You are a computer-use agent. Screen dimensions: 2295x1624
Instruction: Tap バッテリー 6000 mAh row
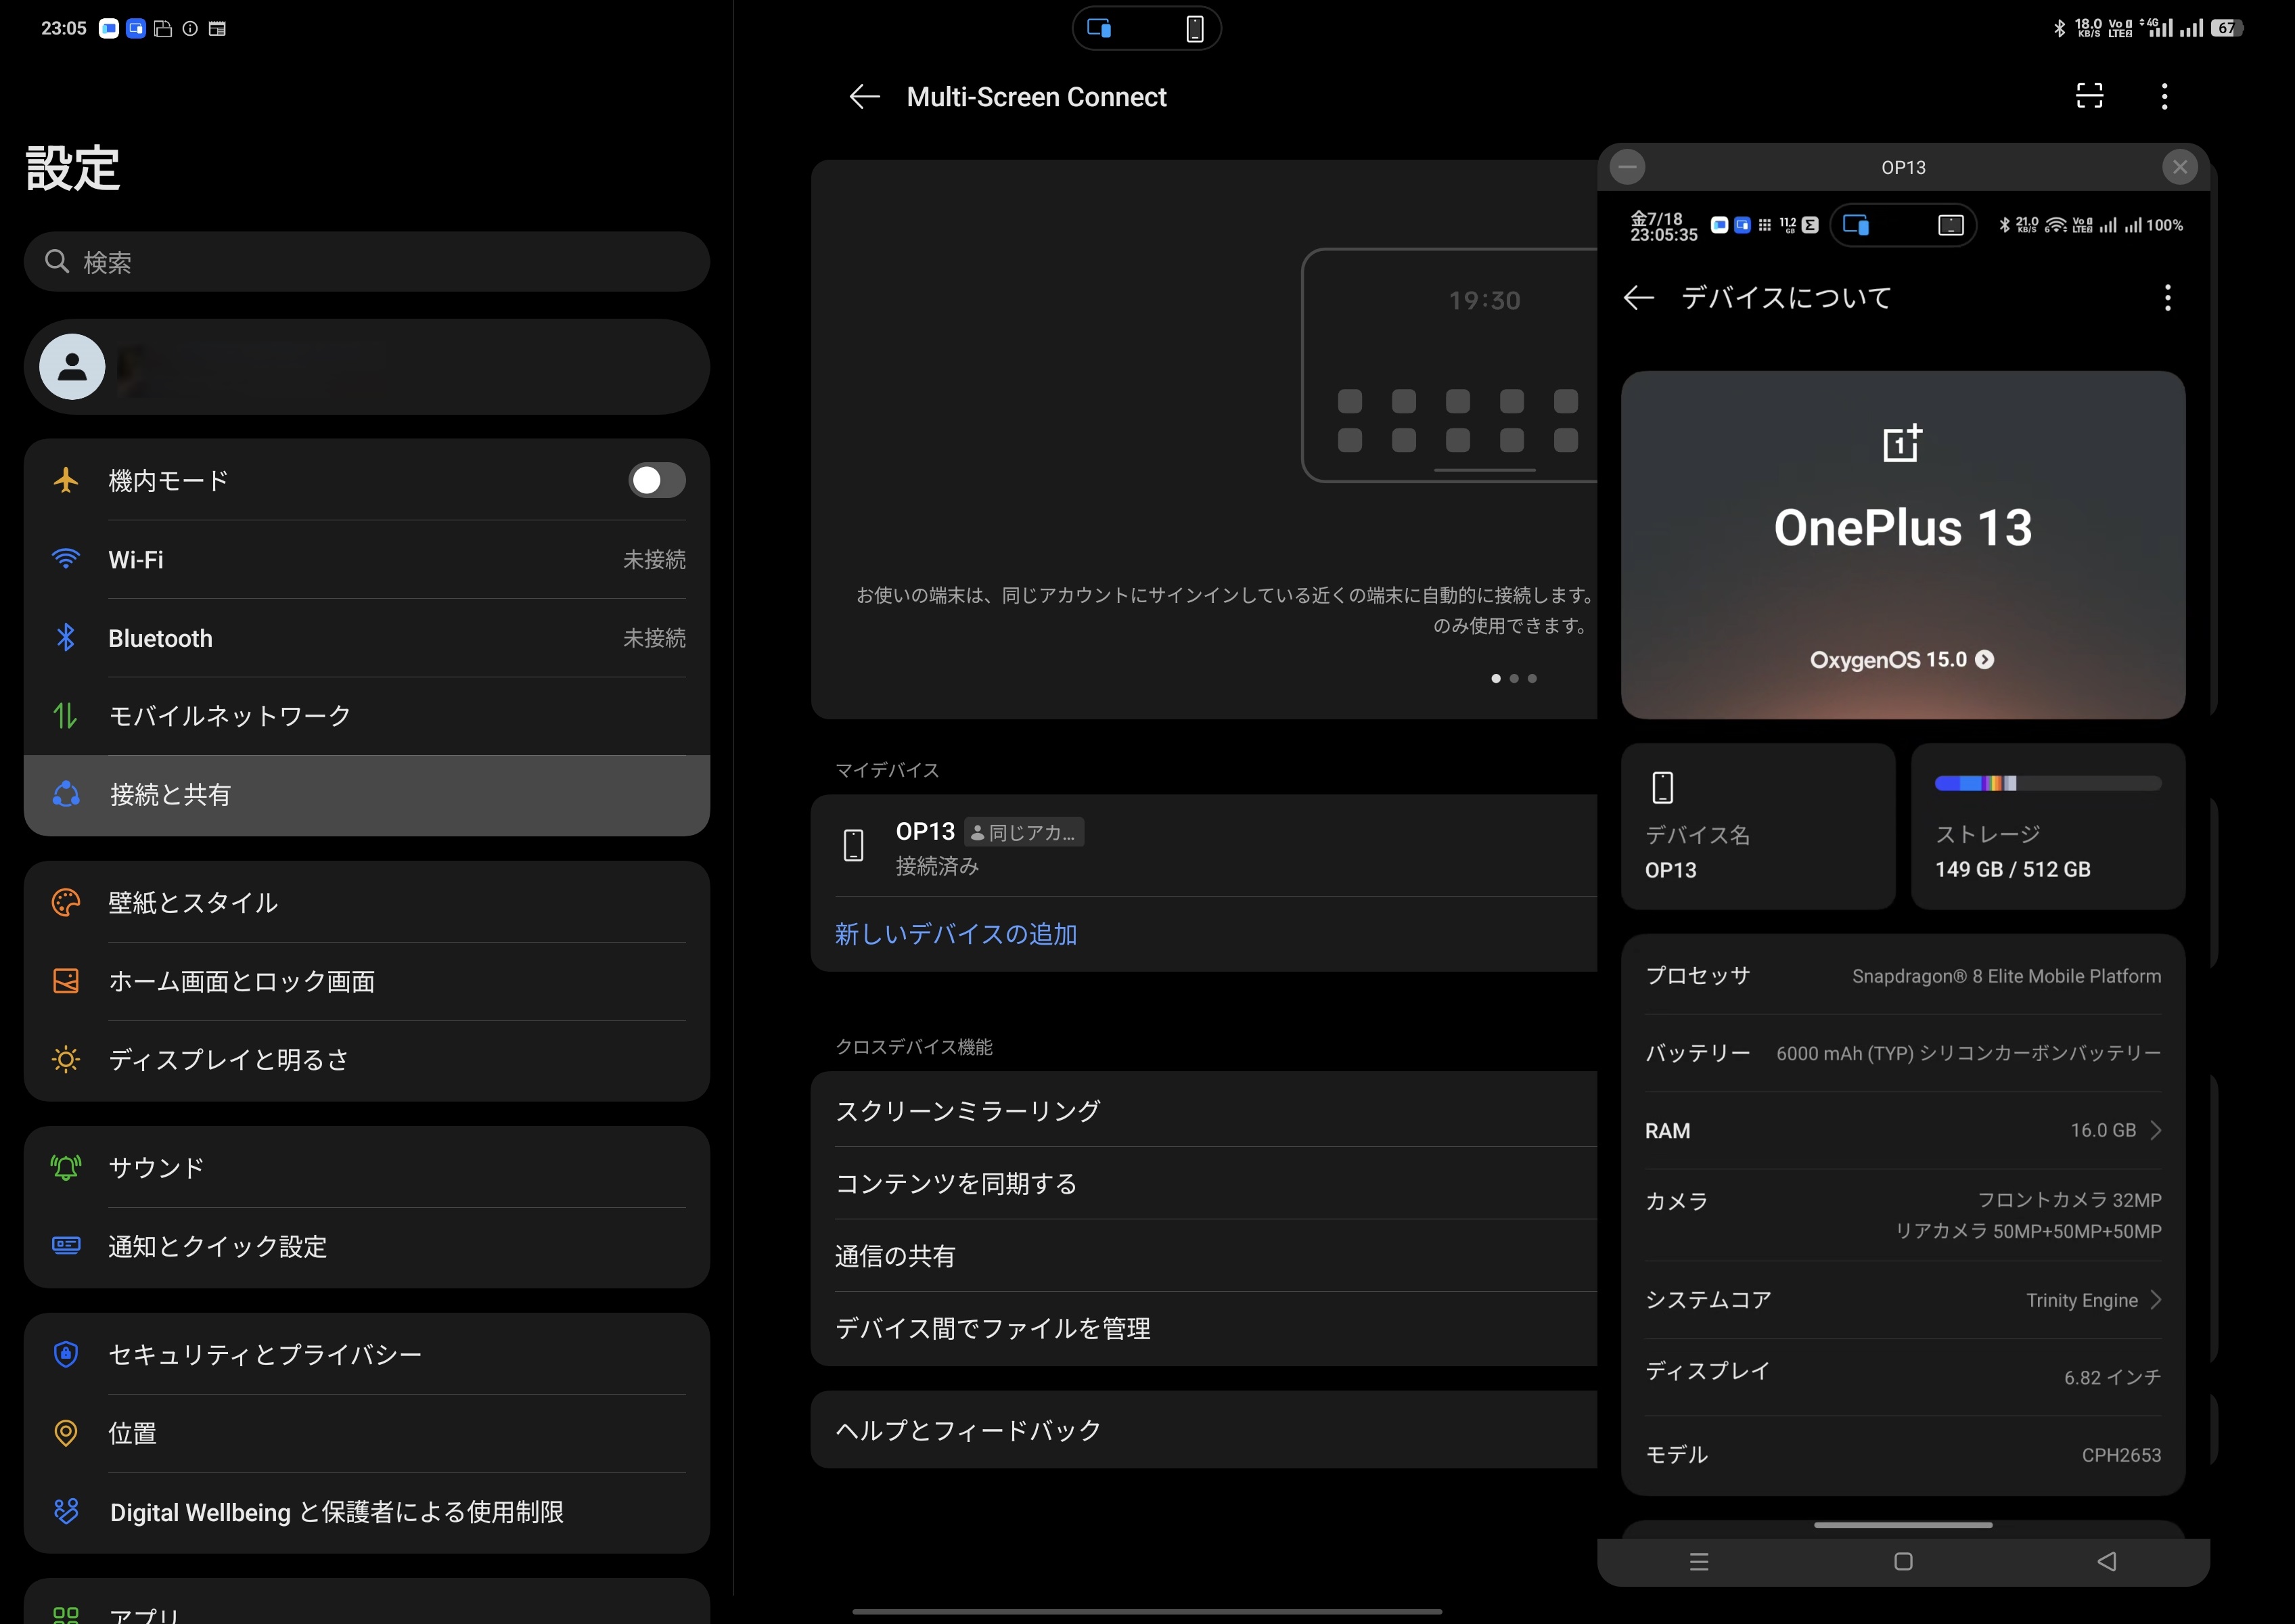pos(1902,1053)
